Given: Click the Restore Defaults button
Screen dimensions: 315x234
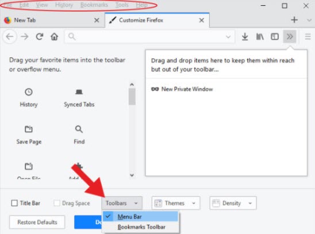Looking at the screenshot, I should tap(37, 222).
